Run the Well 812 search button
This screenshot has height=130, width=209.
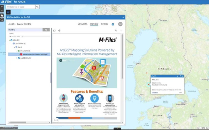[46, 30]
